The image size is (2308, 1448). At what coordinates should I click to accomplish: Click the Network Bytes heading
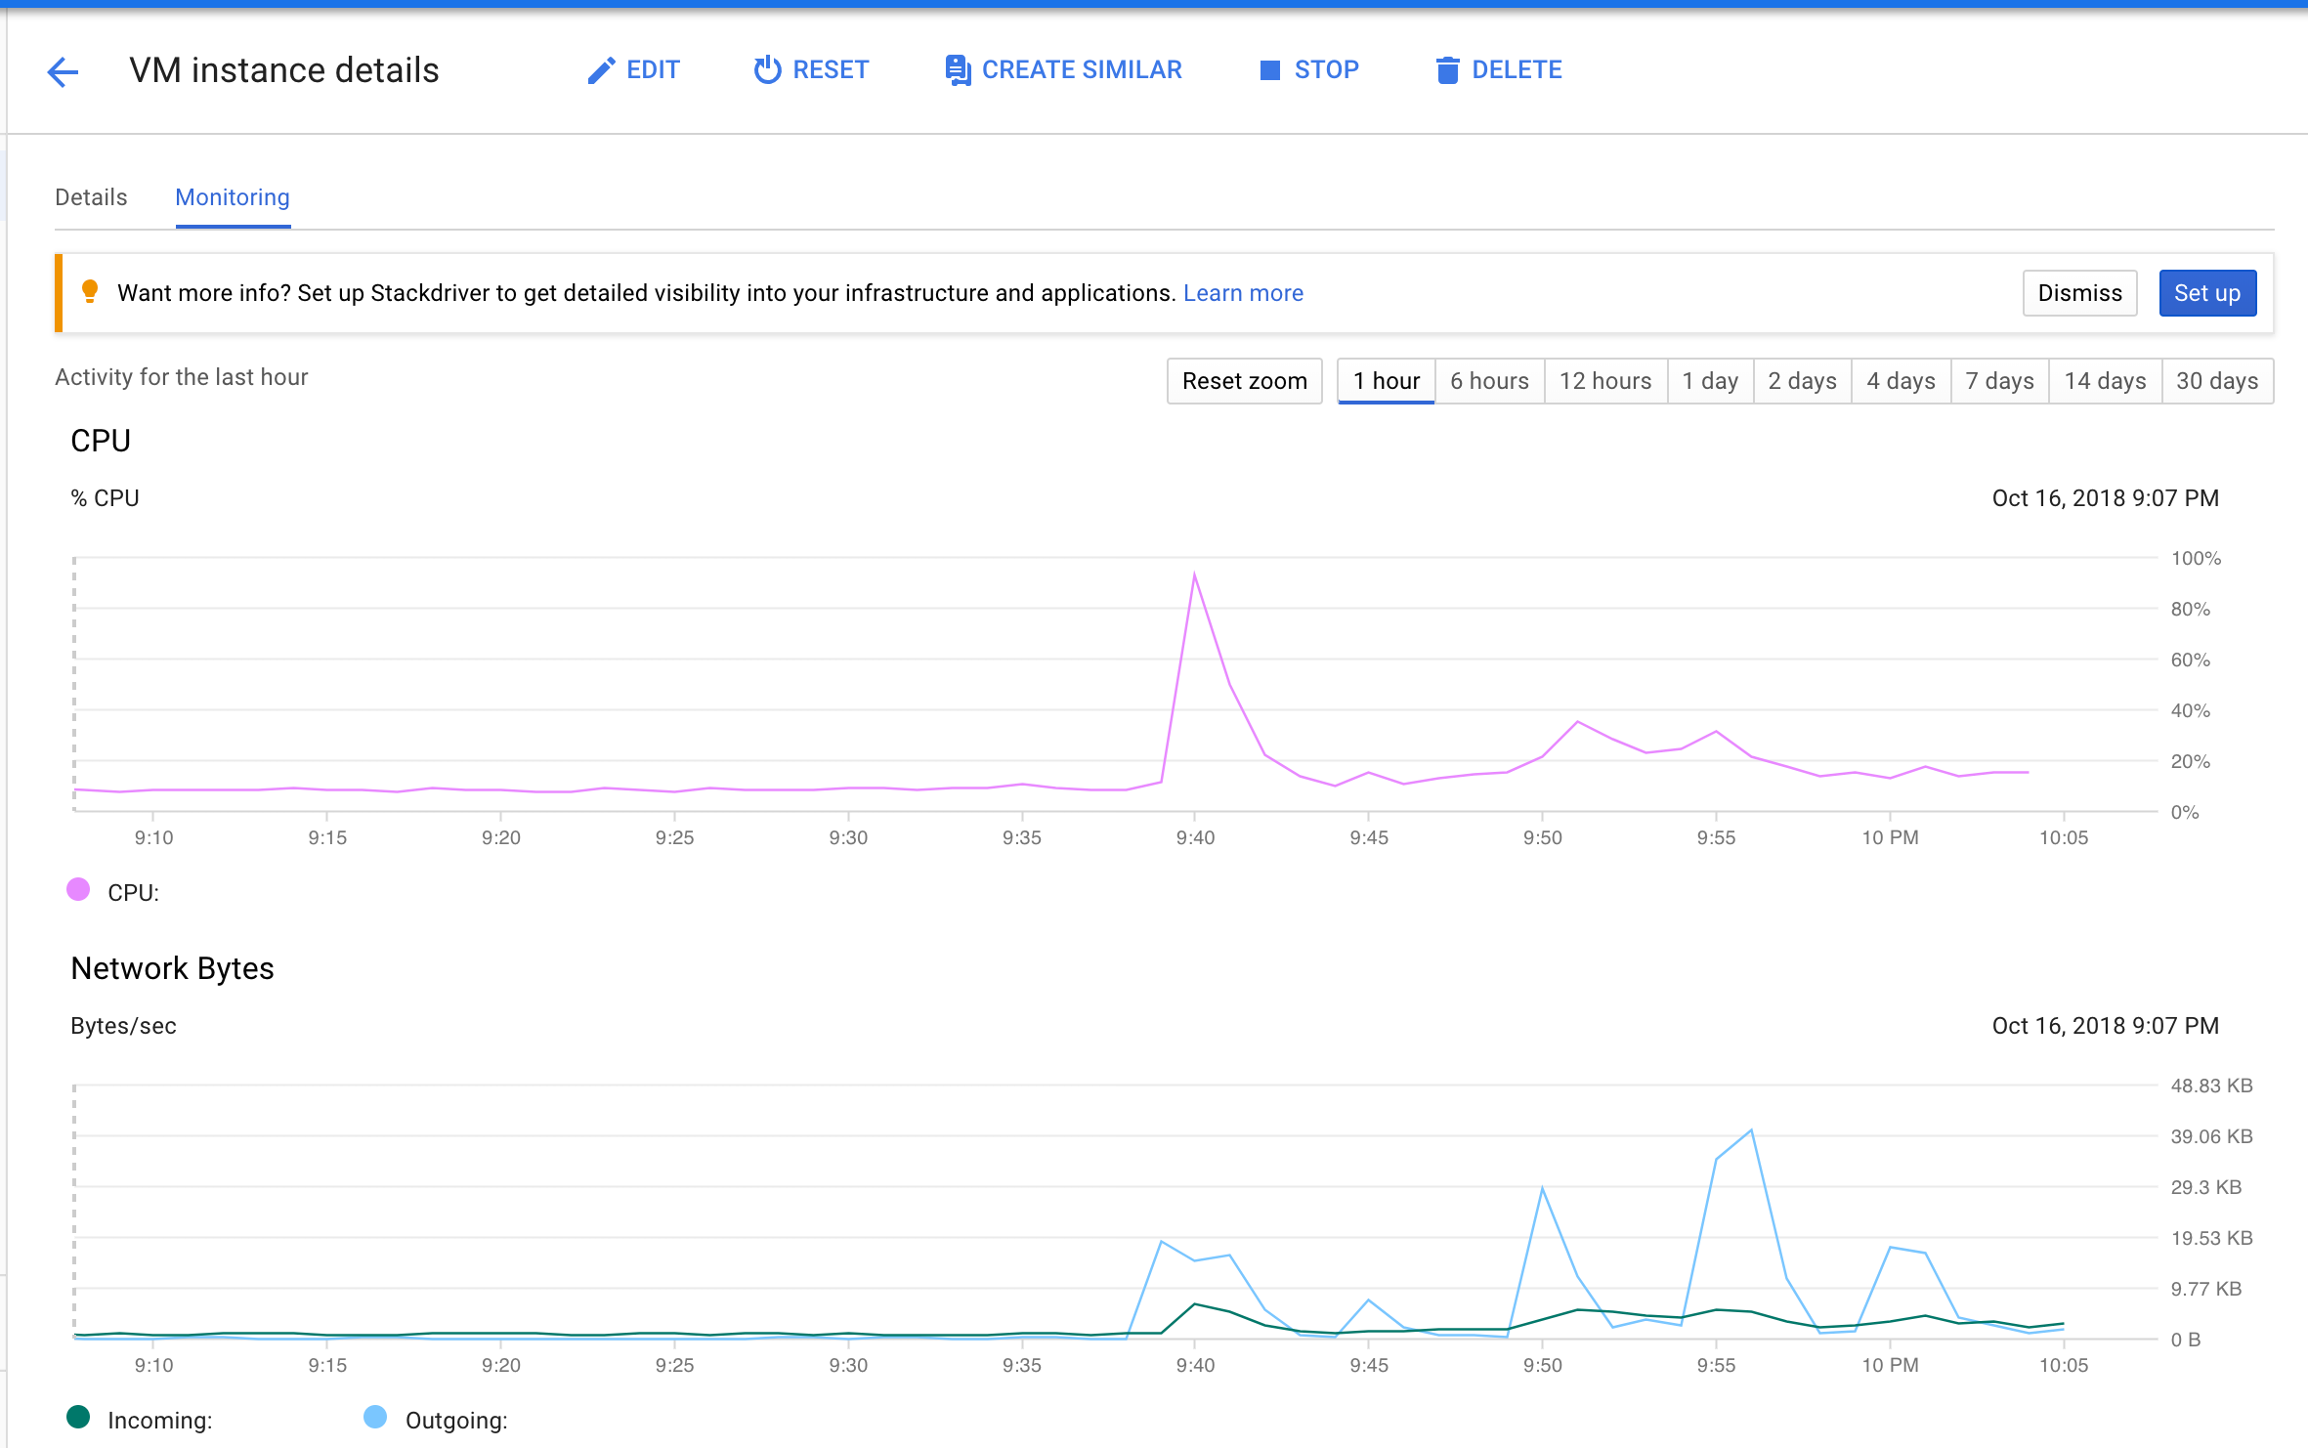coord(172,968)
